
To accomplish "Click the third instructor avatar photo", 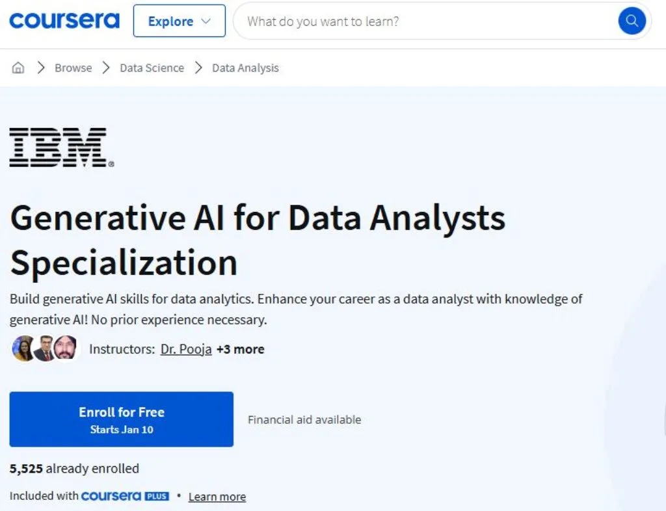I will tap(65, 349).
